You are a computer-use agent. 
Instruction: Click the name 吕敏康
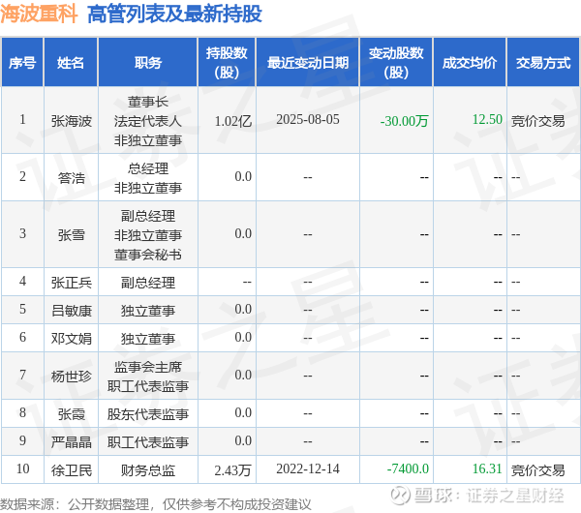tap(71, 310)
